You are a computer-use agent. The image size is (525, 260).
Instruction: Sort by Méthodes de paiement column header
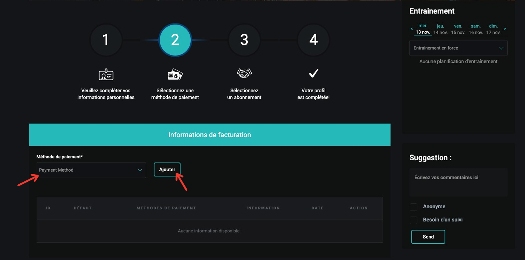pyautogui.click(x=166, y=208)
